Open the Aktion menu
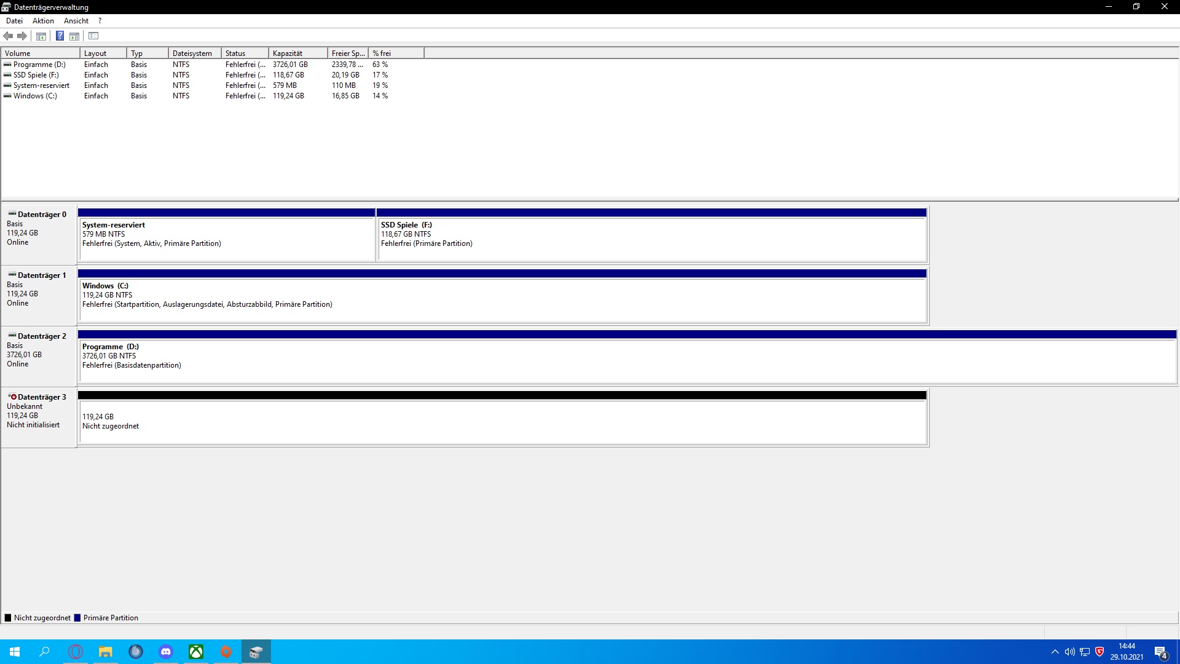 click(43, 21)
